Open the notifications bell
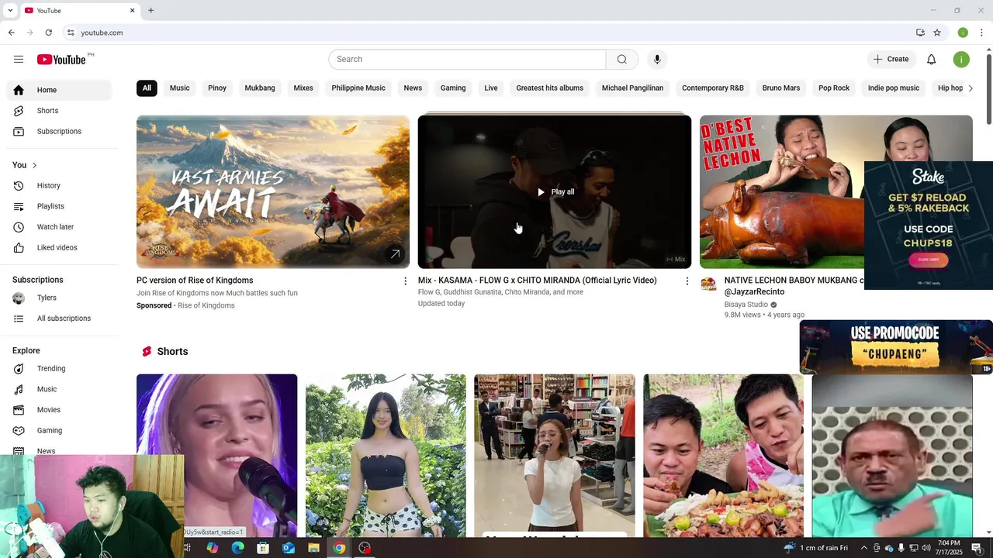 (x=931, y=60)
